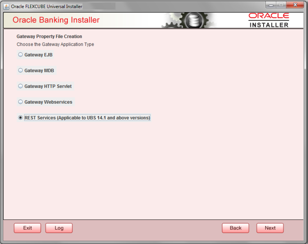
Task: Click Exit to close the installer
Action: (27, 228)
